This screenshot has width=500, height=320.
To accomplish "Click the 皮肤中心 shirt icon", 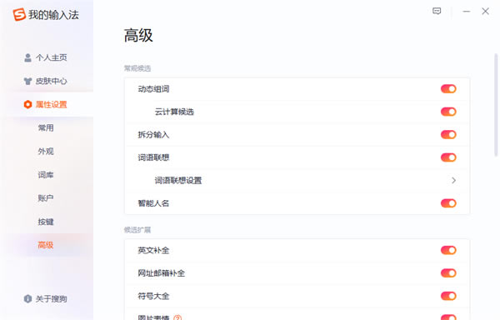I will (27, 82).
